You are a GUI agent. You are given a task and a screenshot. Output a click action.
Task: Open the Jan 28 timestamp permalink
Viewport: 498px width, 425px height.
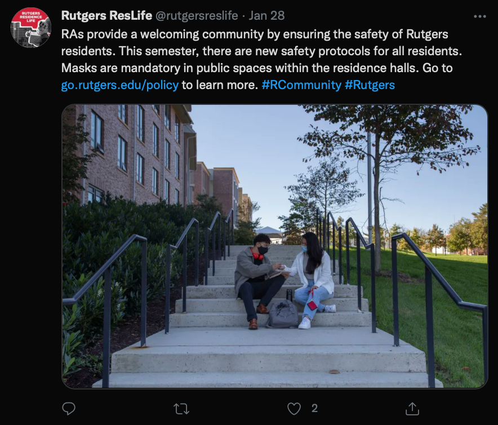[266, 16]
